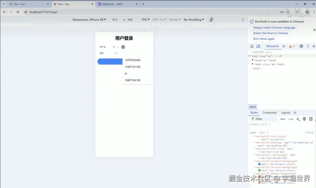Click the body node ellipsis button
The width and height of the screenshot is (316, 188).
tap(273, 64)
